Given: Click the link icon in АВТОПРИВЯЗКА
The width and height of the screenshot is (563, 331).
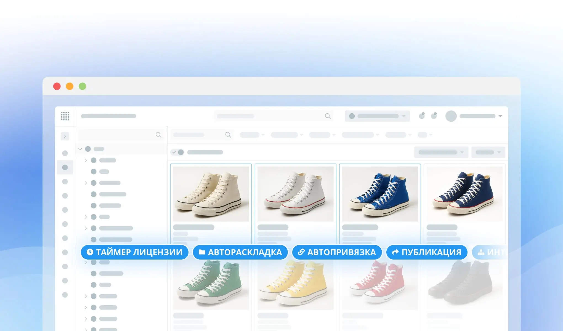Looking at the screenshot, I should (301, 252).
